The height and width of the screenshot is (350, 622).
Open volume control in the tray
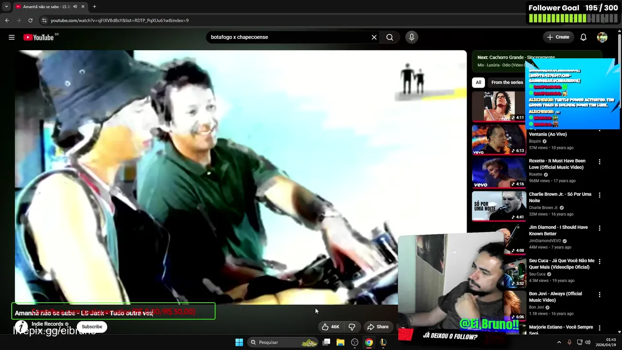587,342
